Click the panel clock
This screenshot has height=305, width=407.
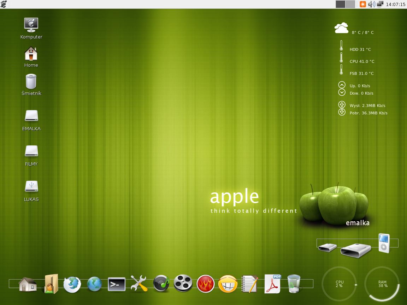[395, 5]
